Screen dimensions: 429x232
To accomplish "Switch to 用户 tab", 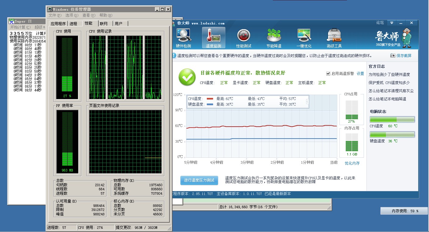I will pyautogui.click(x=118, y=24).
